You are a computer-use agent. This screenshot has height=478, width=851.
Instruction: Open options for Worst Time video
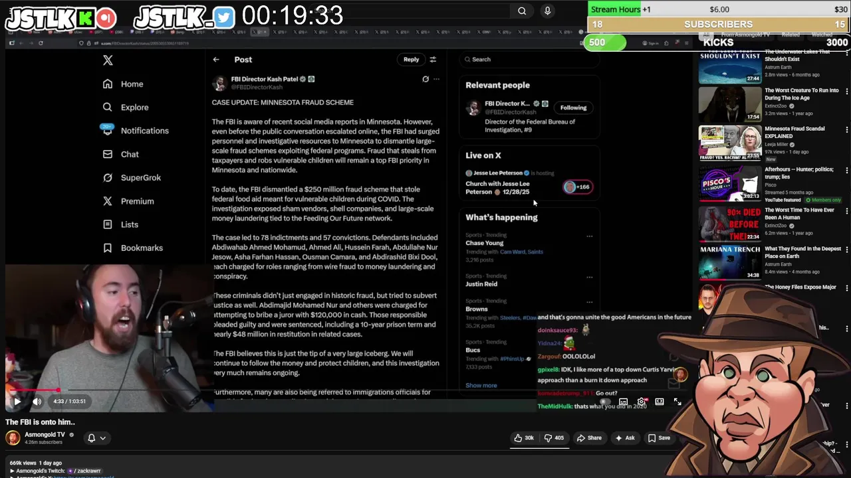point(846,210)
